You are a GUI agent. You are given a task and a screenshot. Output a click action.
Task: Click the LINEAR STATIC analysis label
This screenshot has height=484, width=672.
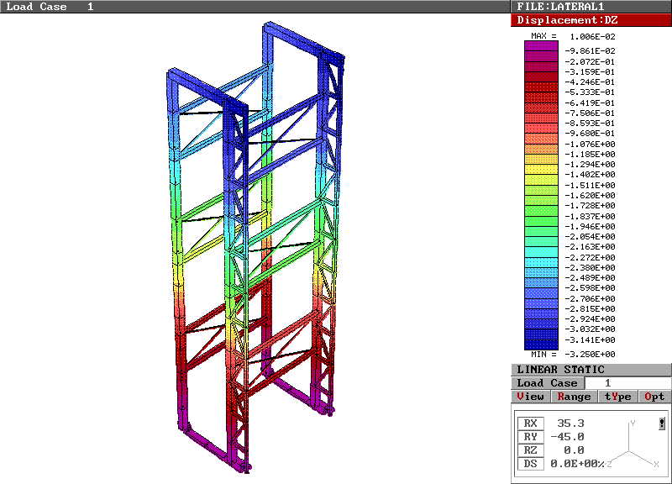click(x=560, y=370)
